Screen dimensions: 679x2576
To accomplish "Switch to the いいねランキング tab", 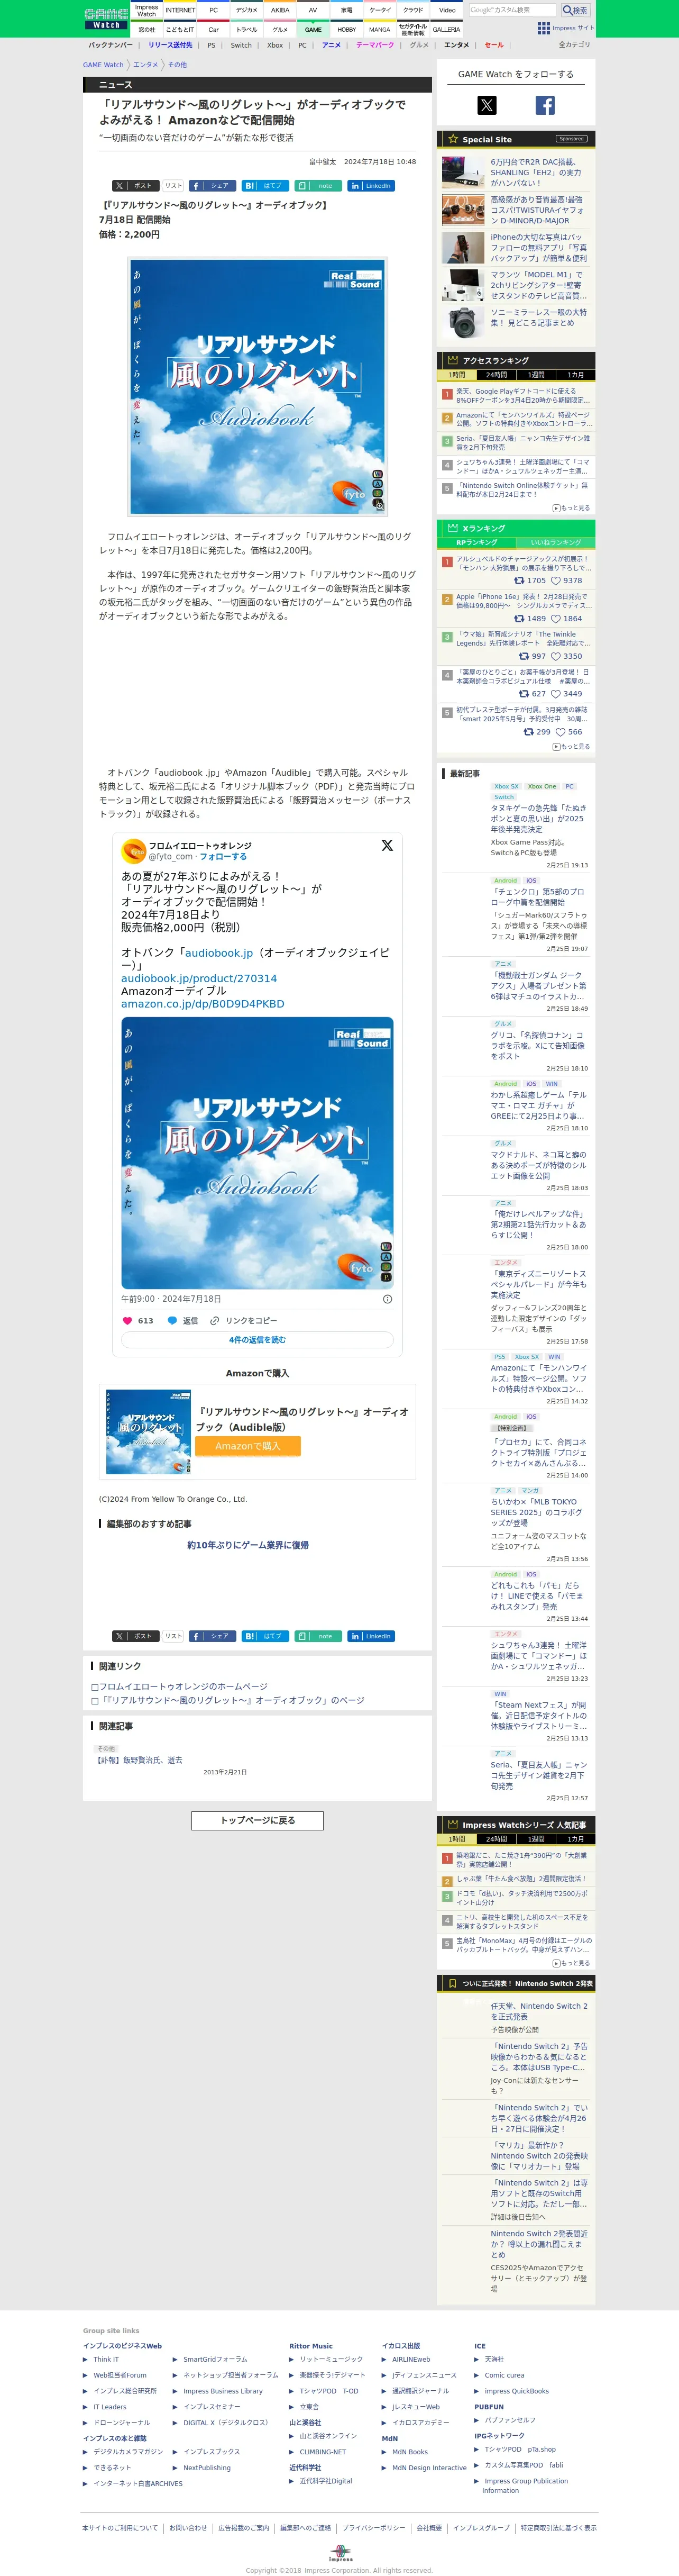I will (555, 542).
